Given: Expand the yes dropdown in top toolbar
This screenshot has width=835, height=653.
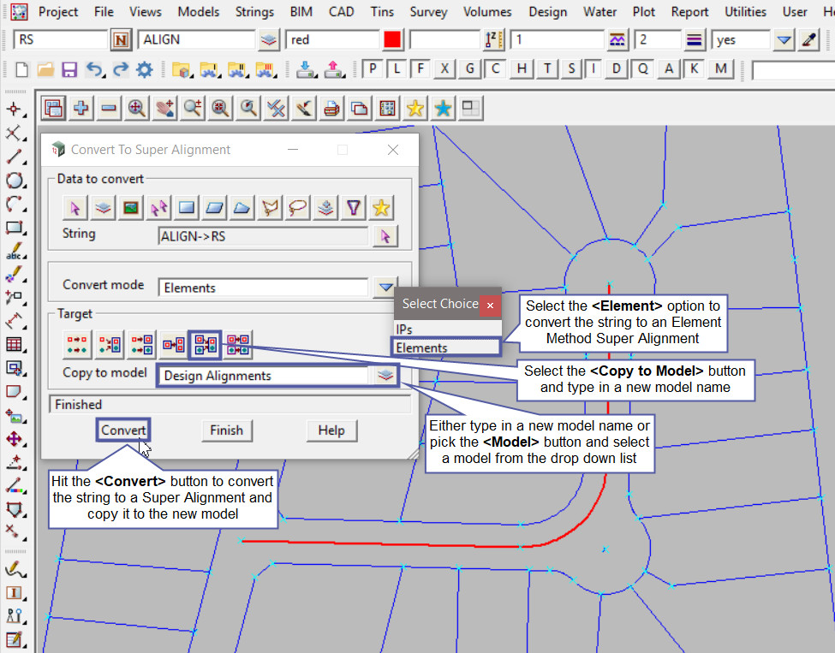Looking at the screenshot, I should 784,40.
